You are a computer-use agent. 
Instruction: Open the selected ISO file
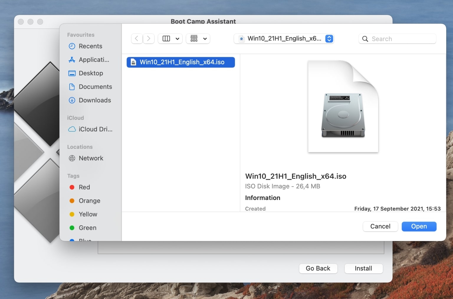pyautogui.click(x=419, y=226)
